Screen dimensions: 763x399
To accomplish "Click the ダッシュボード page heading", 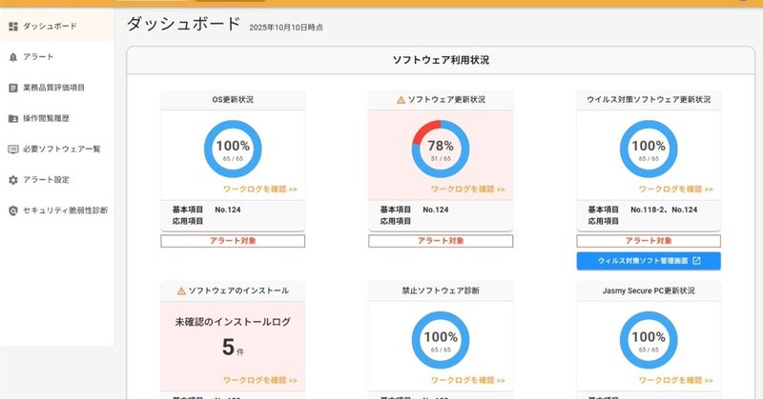I will coord(183,24).
